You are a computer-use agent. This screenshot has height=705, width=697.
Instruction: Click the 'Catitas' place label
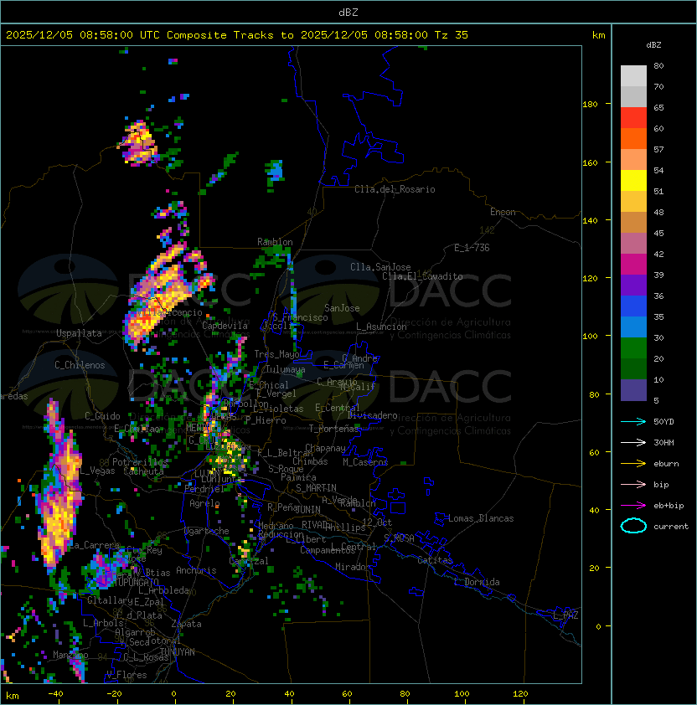435,560
